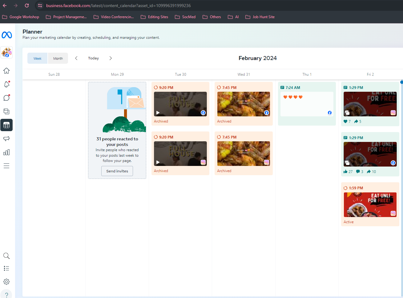Go to Home via the house icon
The image size is (403, 298).
point(6,71)
